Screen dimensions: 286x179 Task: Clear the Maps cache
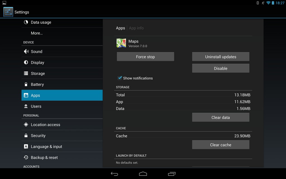[221, 145]
